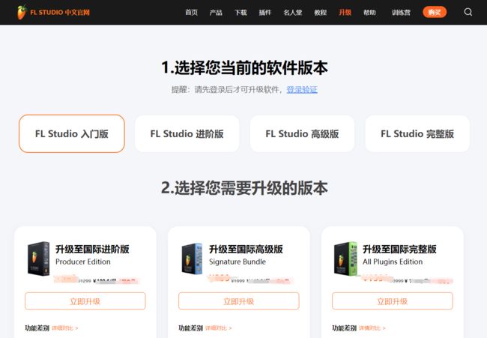Open the 名人堂 navigation item
Image resolution: width=487 pixels, height=338 pixels.
coord(292,13)
